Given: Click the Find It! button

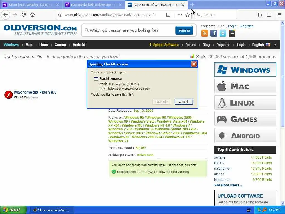Looking at the screenshot, I should [184, 31].
